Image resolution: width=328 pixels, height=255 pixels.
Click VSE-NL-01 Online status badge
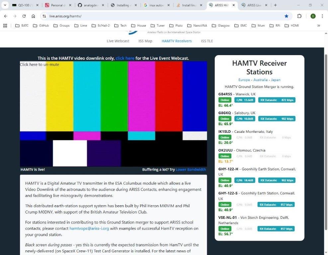point(225,229)
